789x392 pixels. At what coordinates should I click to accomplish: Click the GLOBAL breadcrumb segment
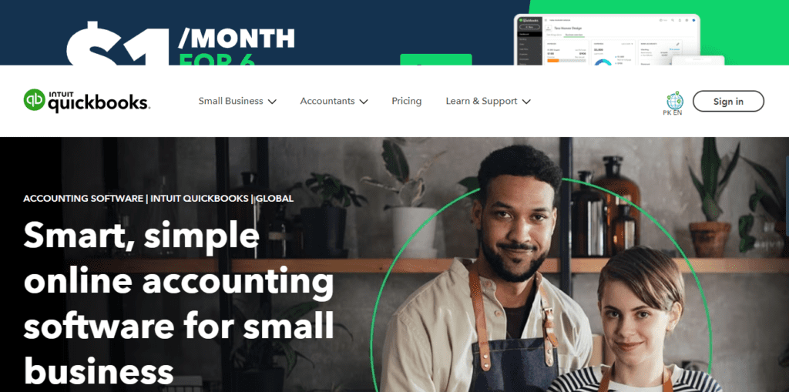pyautogui.click(x=275, y=198)
